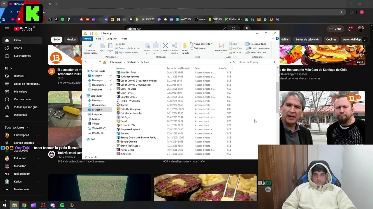Click the Explorer vertical scrollbar thumb
The width and height of the screenshot is (373, 209).
tap(277, 97)
